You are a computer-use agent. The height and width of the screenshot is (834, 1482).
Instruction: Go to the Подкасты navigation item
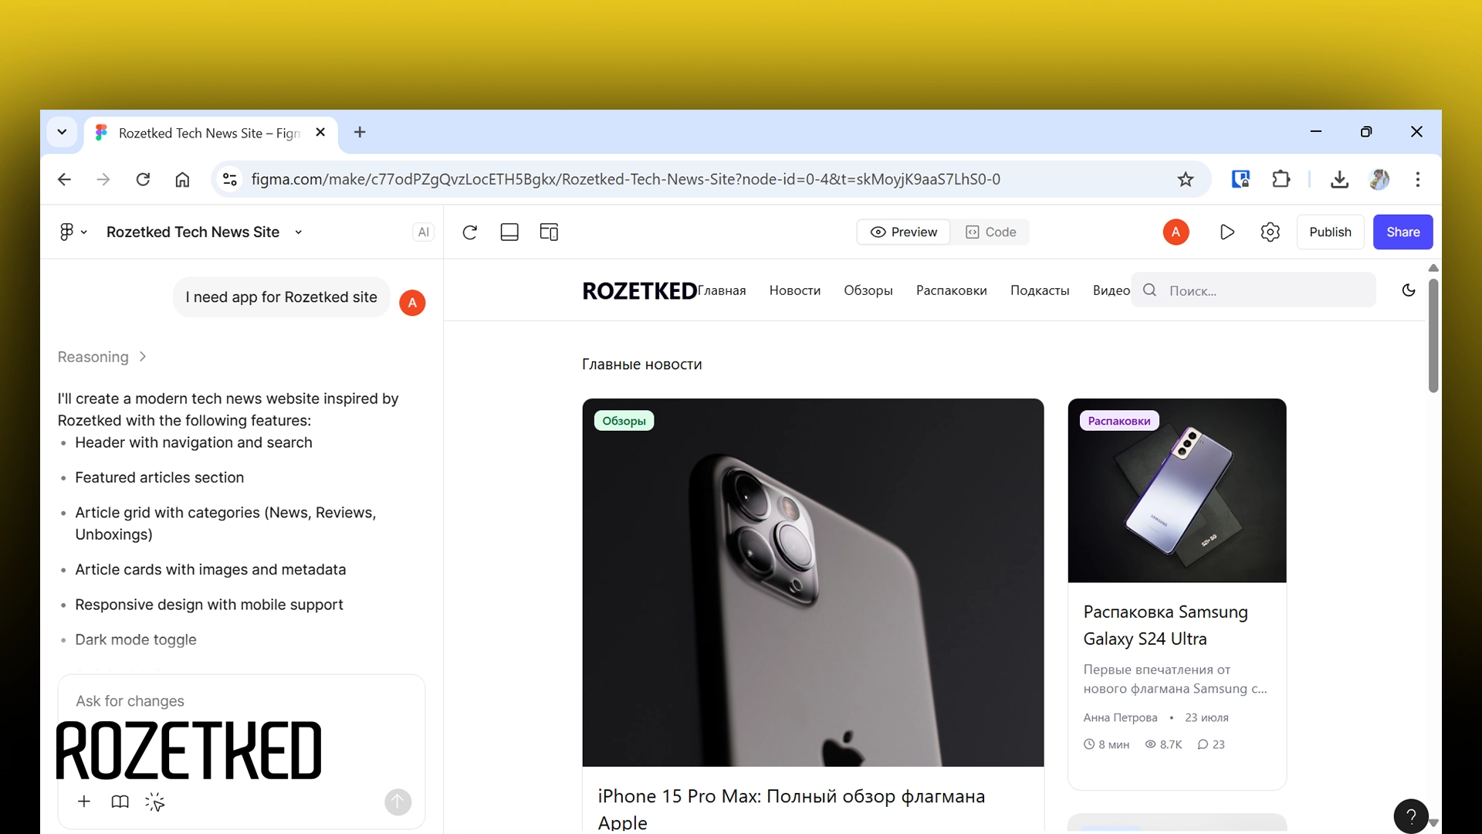[x=1039, y=290]
